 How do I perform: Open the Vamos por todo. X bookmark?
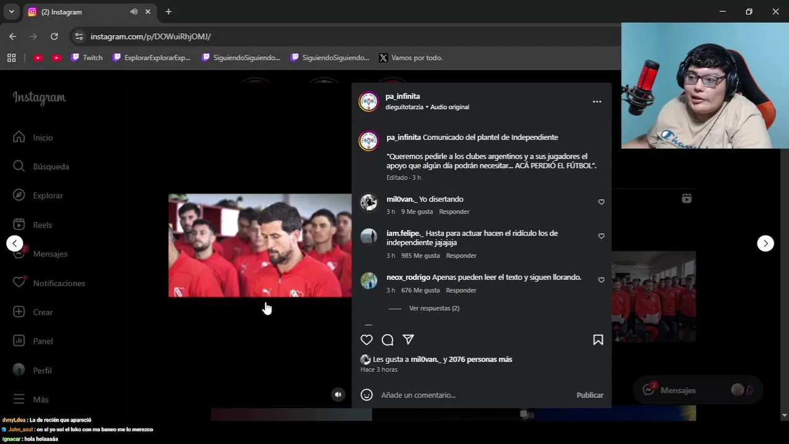coord(411,57)
